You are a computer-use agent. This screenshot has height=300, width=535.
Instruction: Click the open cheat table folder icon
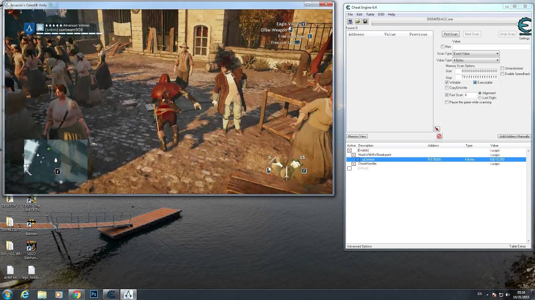click(358, 22)
